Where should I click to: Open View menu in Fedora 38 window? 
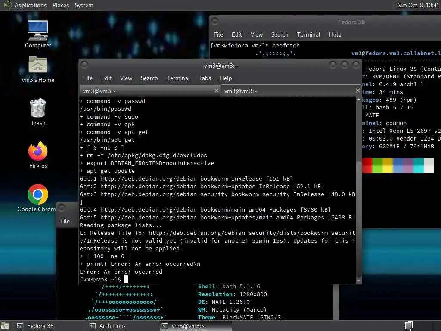257,34
